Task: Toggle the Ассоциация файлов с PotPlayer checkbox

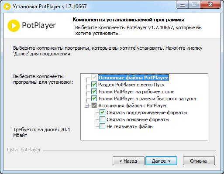Action: pyautogui.click(x=94, y=106)
